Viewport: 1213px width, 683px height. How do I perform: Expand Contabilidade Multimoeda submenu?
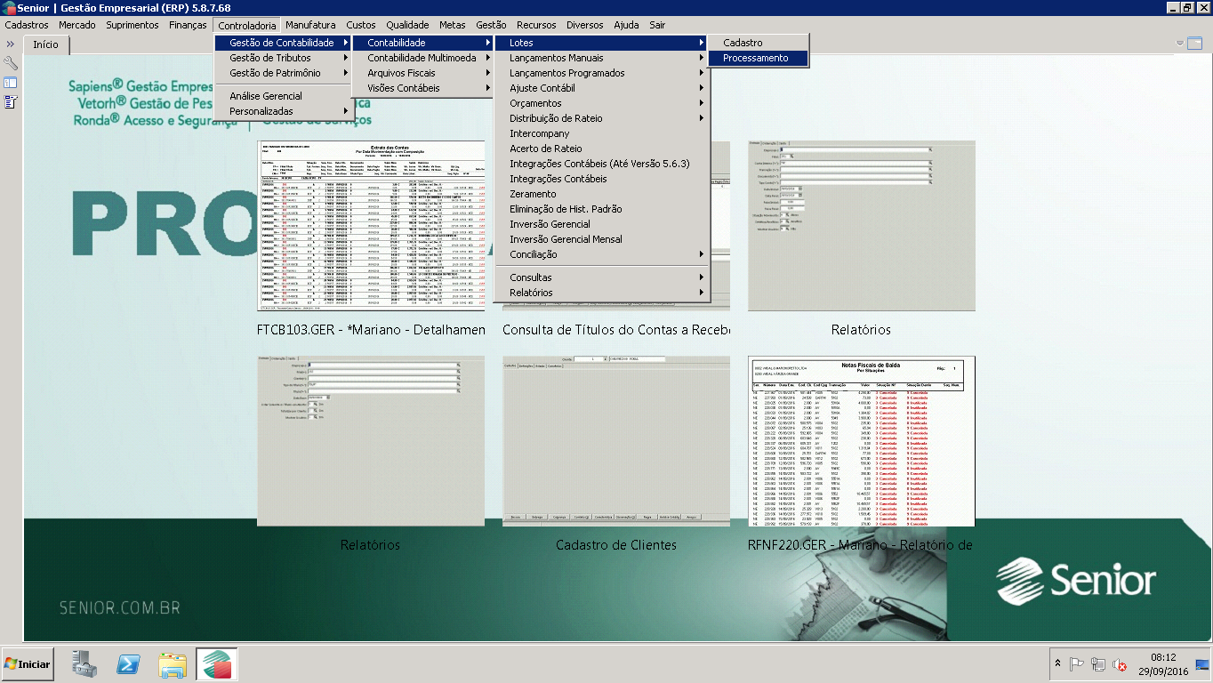pyautogui.click(x=423, y=58)
